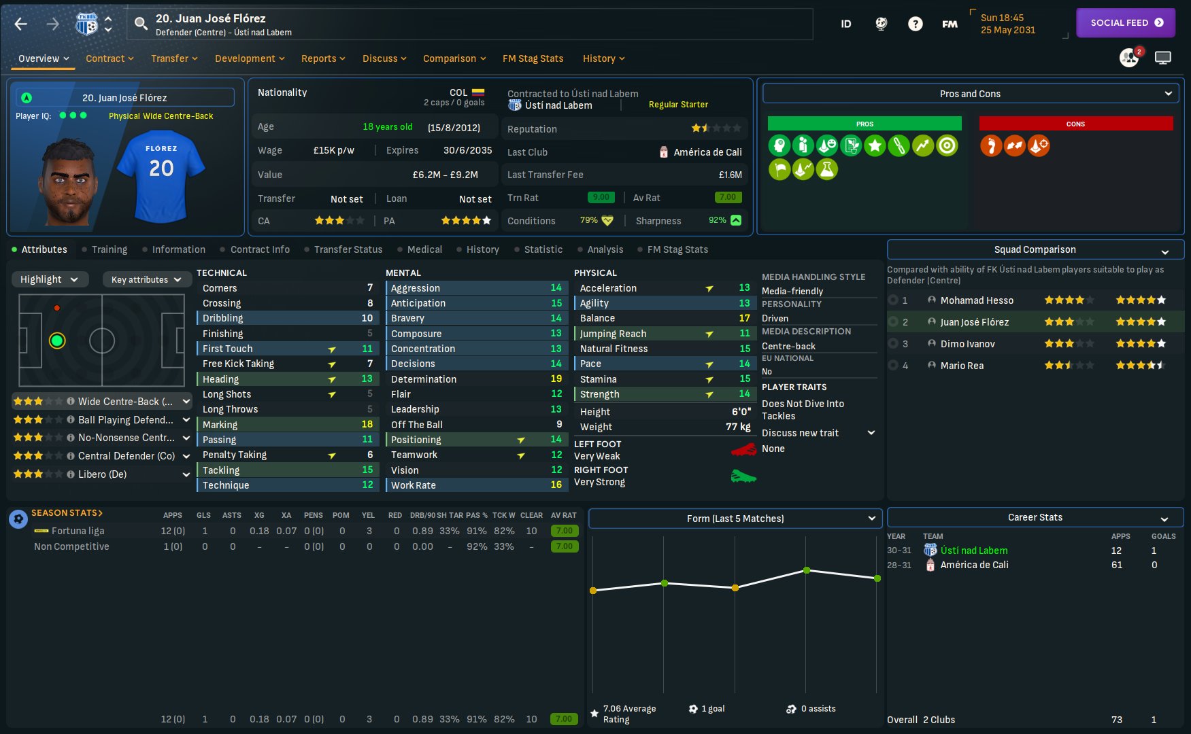Open Ústí nad Labem in Career Stats

[974, 550]
